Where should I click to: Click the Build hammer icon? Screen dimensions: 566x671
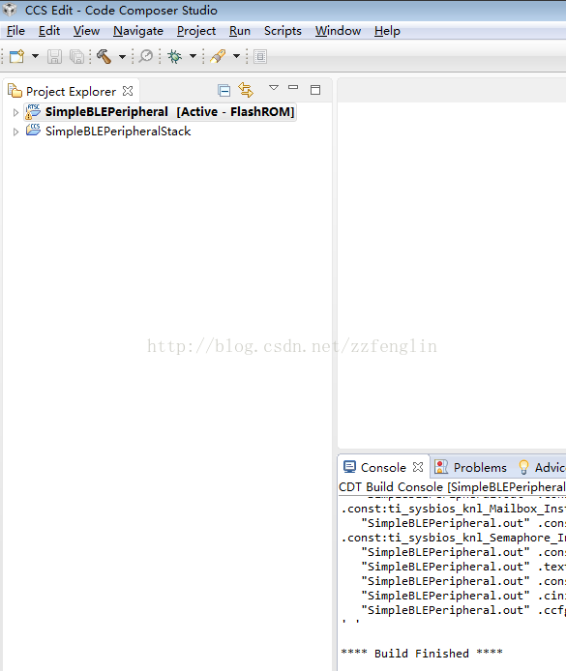point(104,56)
